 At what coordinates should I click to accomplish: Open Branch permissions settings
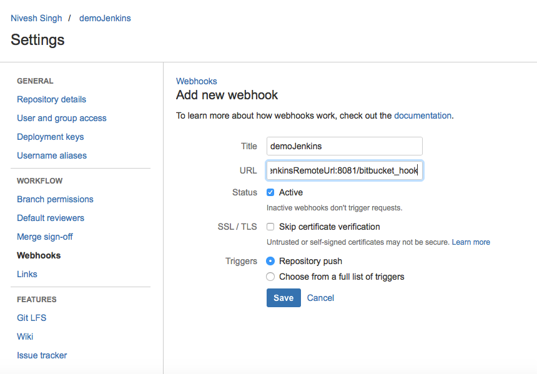pyautogui.click(x=55, y=199)
